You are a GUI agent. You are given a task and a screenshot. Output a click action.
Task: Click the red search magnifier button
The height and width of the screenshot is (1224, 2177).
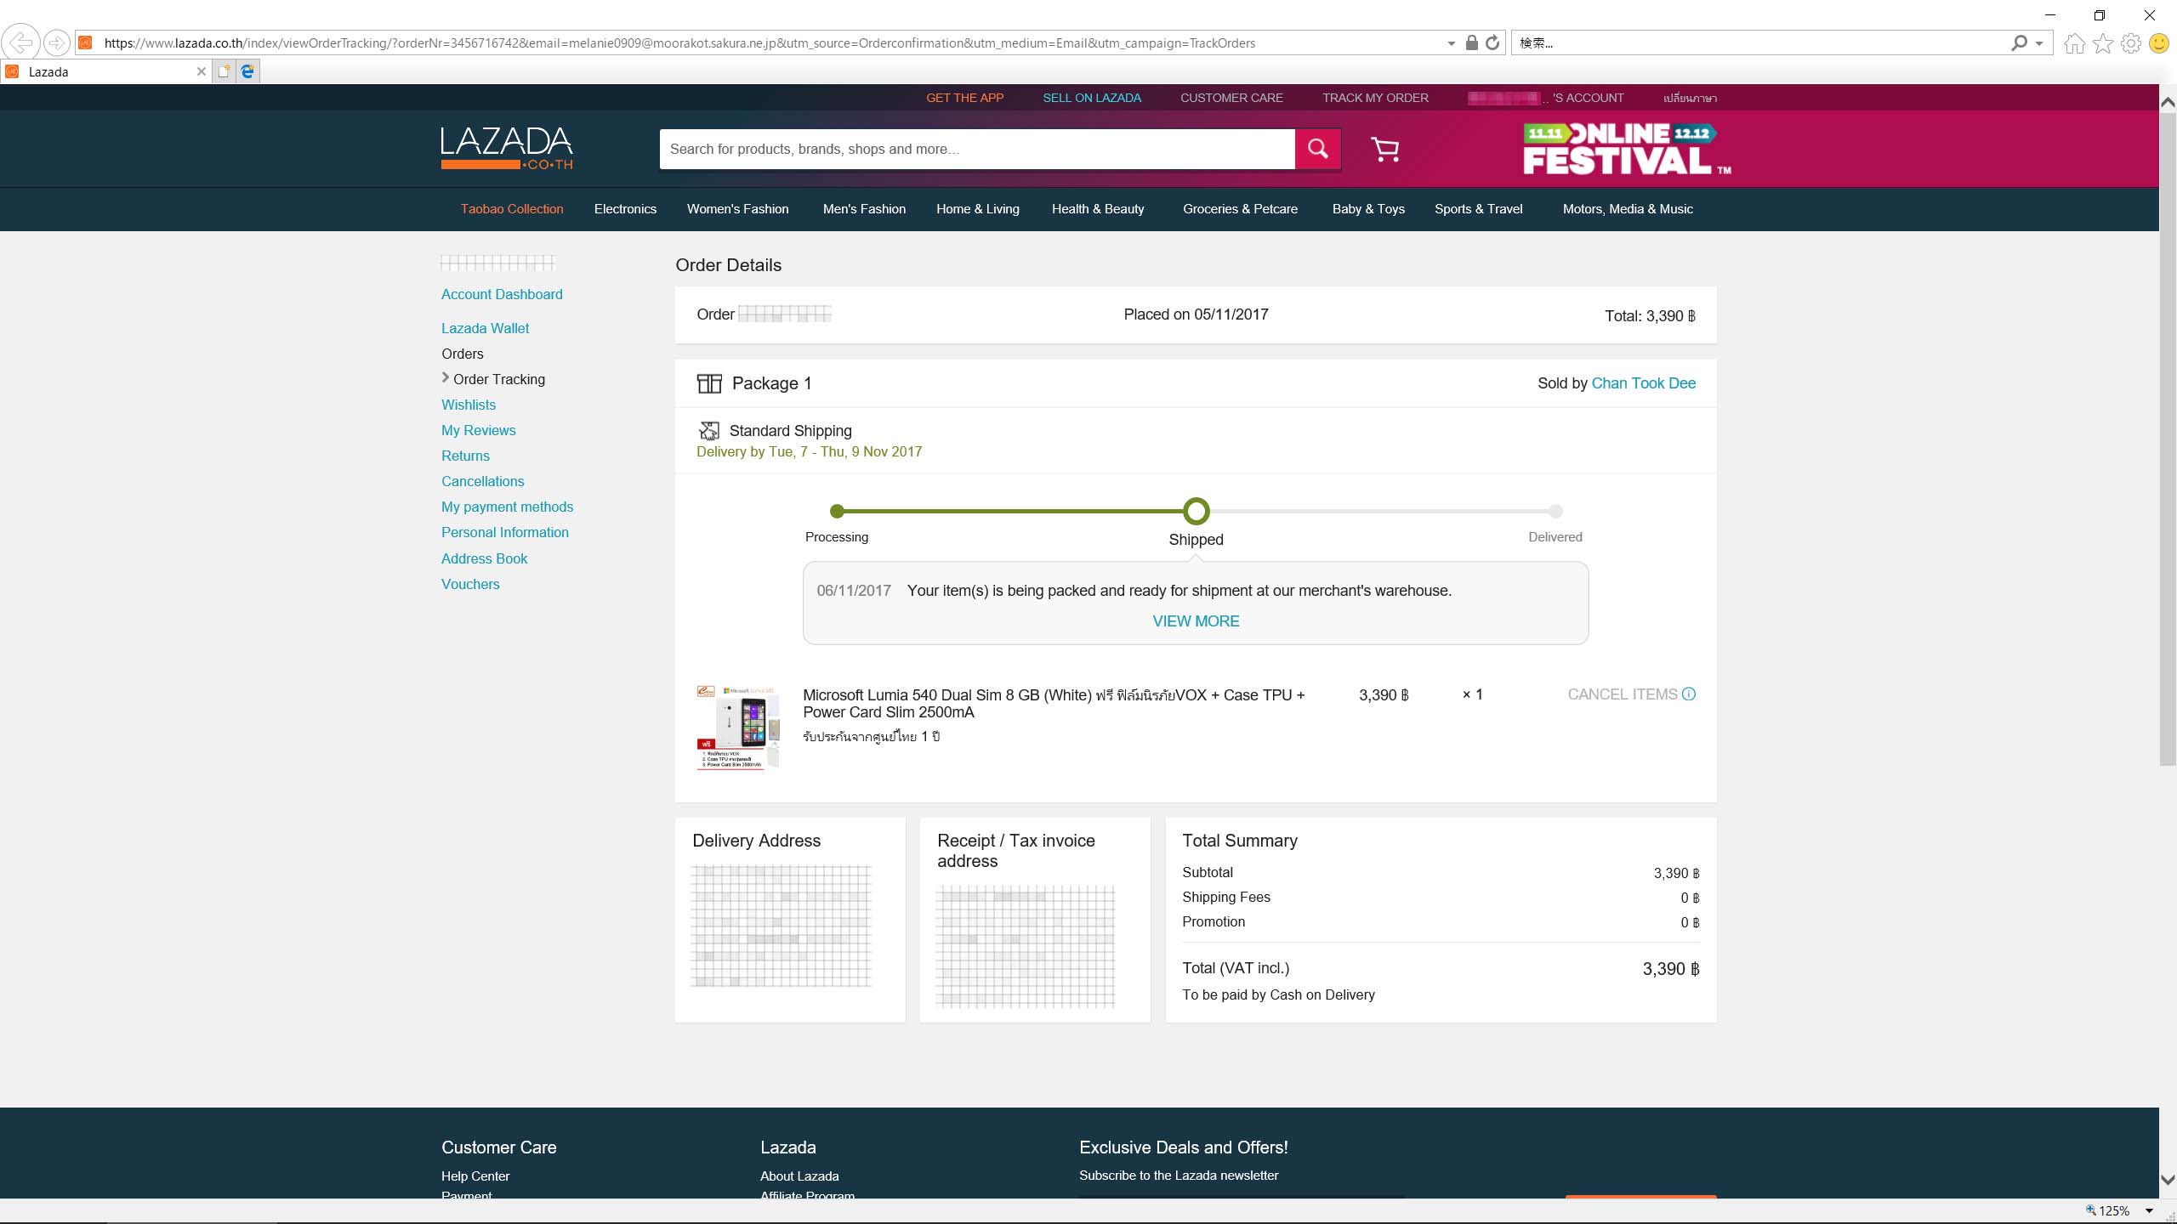[1318, 149]
